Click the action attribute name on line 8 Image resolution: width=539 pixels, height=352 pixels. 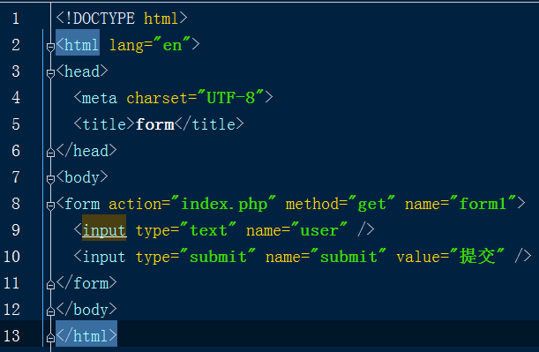pyautogui.click(x=135, y=204)
